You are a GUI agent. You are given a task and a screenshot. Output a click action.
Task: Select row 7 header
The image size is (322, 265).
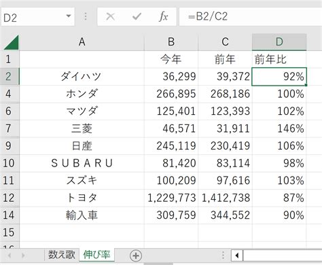[10, 128]
